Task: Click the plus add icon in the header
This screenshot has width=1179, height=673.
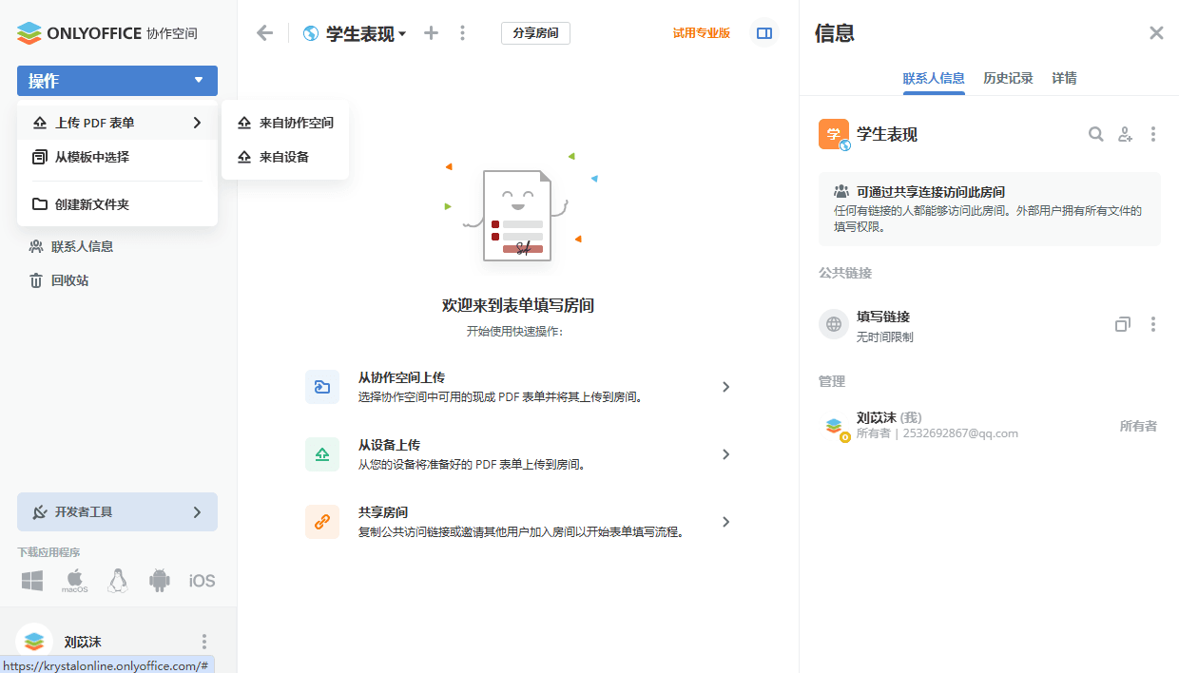Action: (x=431, y=33)
